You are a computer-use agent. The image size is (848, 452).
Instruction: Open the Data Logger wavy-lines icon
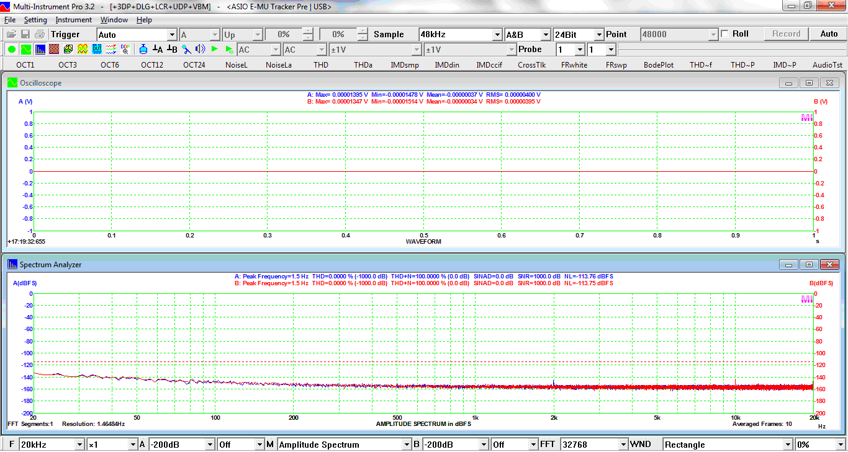[111, 49]
